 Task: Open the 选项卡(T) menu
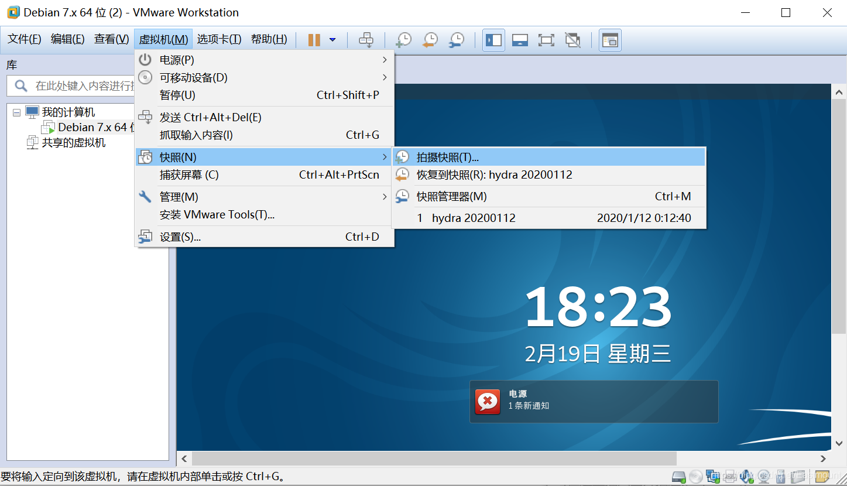pyautogui.click(x=219, y=39)
